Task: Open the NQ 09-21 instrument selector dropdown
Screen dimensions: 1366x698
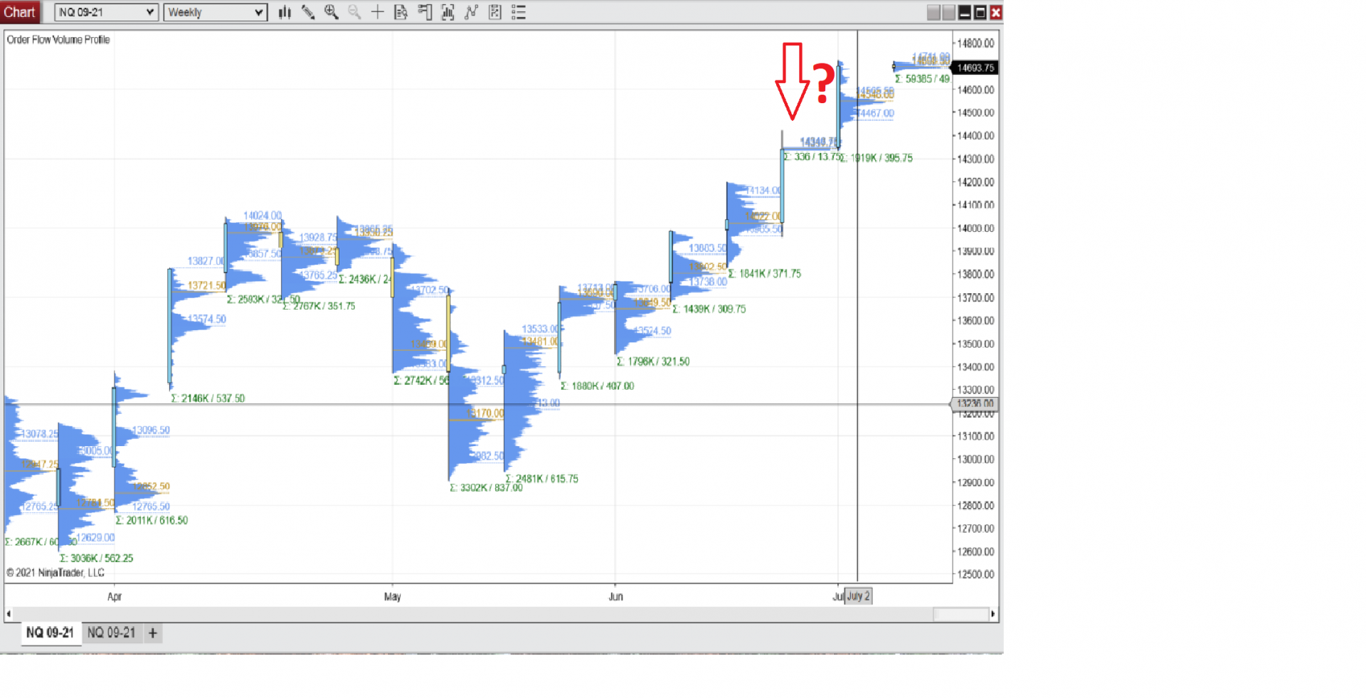Action: point(106,12)
